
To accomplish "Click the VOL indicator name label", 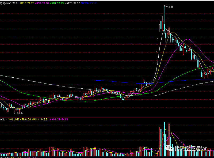I will (x=3, y=119).
